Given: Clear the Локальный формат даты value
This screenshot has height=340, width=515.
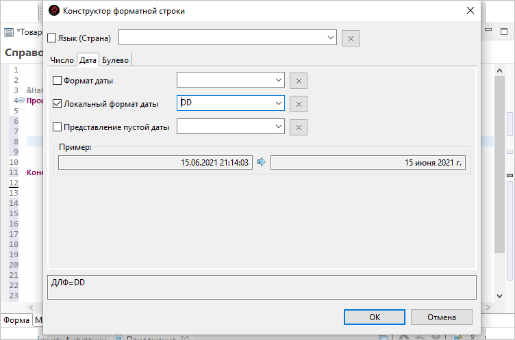Looking at the screenshot, I should tap(299, 104).
